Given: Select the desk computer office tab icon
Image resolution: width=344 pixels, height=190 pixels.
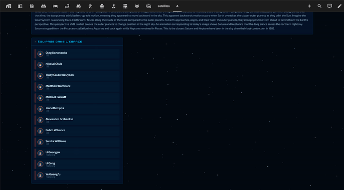Looking at the screenshot, I should [102, 6].
